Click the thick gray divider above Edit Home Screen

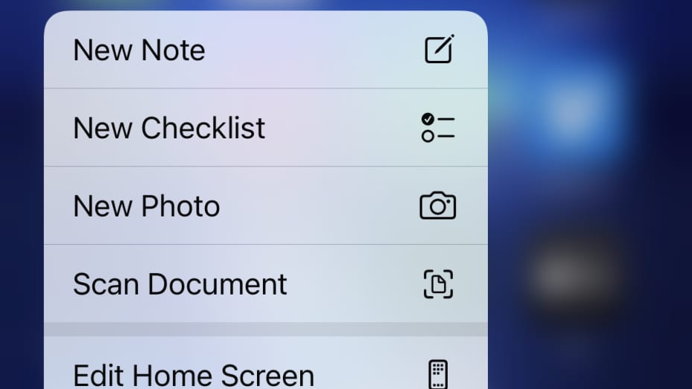point(266,329)
